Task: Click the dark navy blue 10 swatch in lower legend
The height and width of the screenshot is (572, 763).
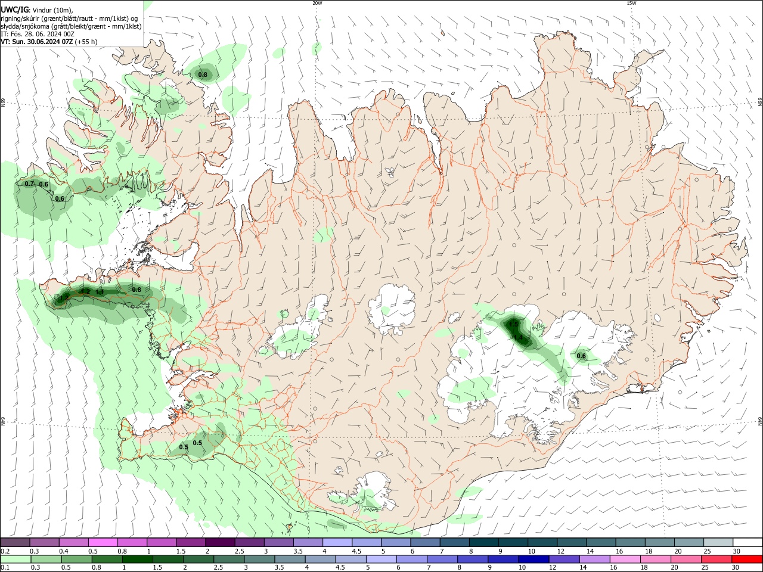Action: coord(532,559)
